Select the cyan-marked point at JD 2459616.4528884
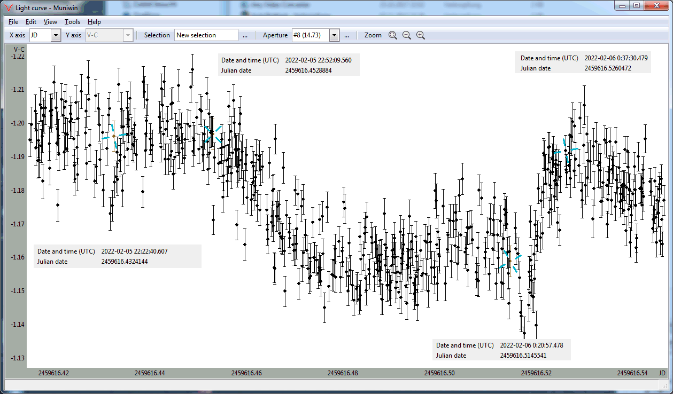Viewport: 673px width, 394px height. [212, 133]
